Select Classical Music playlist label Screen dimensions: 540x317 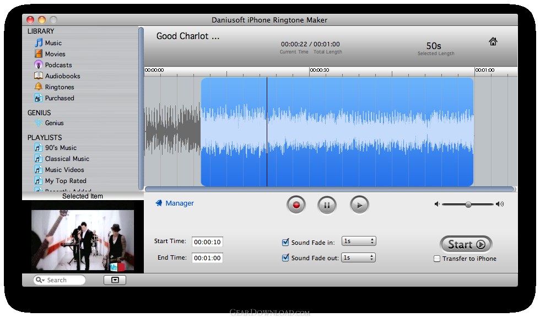click(x=67, y=159)
